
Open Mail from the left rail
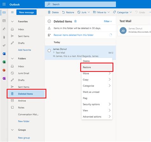point(4,12)
